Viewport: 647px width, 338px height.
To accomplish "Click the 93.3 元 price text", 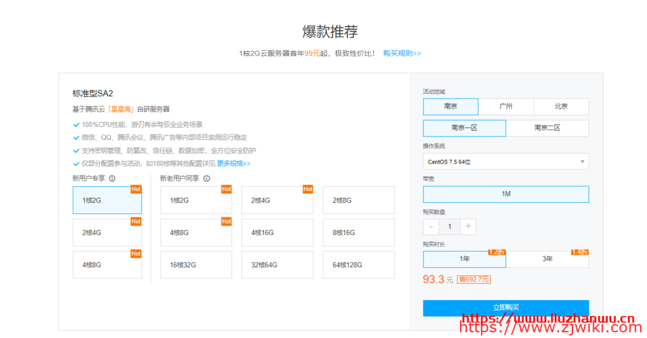I will [438, 279].
